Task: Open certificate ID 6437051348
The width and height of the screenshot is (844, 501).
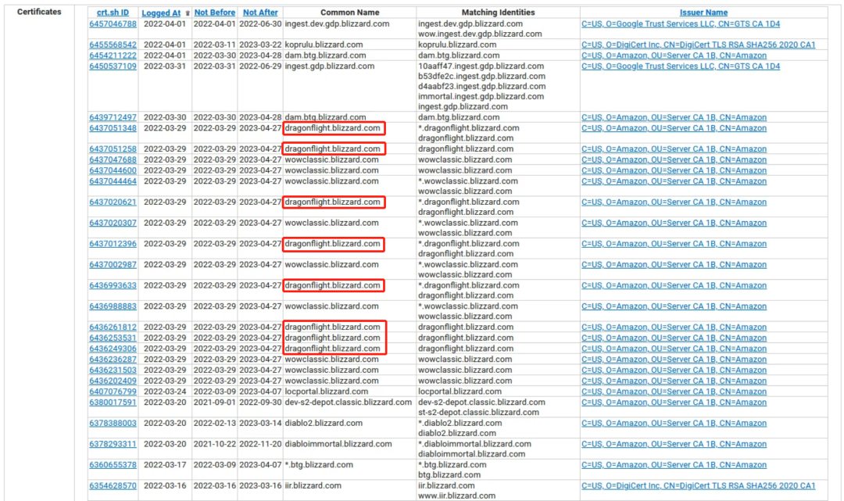Action: coord(113,128)
